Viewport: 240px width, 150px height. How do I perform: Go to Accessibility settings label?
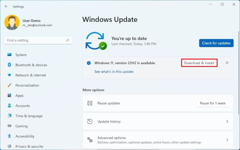[x=25, y=136]
